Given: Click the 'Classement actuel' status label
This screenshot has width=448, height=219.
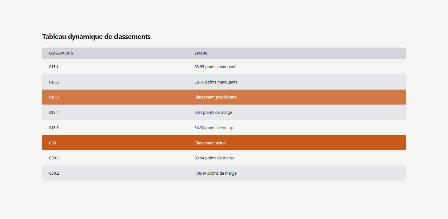Looking at the screenshot, I should pyautogui.click(x=210, y=143).
